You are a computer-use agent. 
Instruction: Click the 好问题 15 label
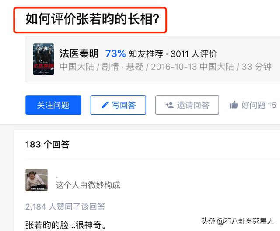[259, 105]
